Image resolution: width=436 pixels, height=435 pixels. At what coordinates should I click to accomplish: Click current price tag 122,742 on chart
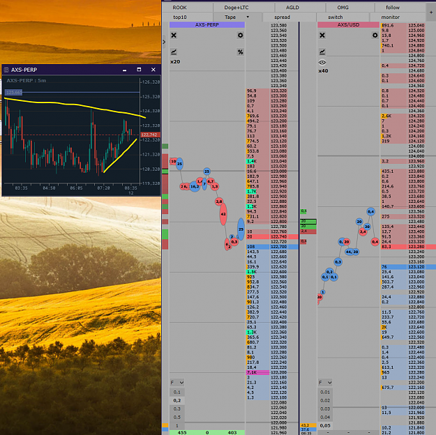click(151, 135)
